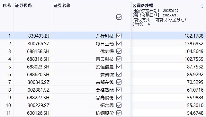Screen dimensions: 206x117
Task: Select the value 87.7532
Action: point(195,67)
